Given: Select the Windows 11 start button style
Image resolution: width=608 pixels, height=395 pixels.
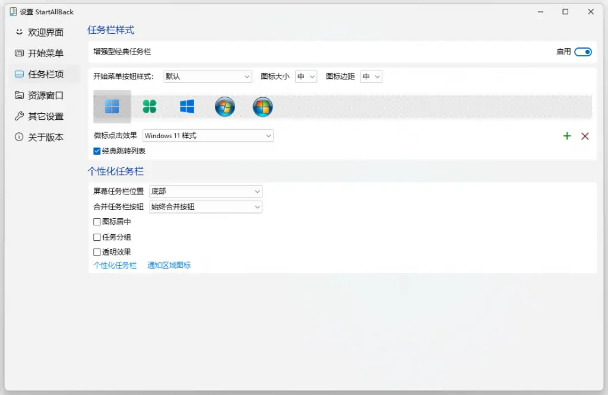Looking at the screenshot, I should pos(110,107).
